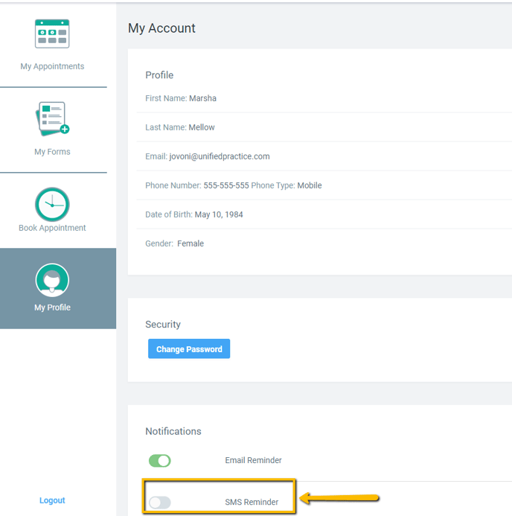The width and height of the screenshot is (512, 516).
Task: Click the My Profile avatar icon
Action: tap(52, 281)
